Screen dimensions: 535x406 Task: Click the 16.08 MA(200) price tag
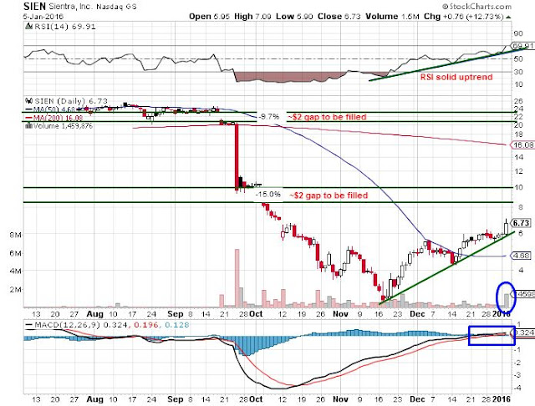[522, 145]
